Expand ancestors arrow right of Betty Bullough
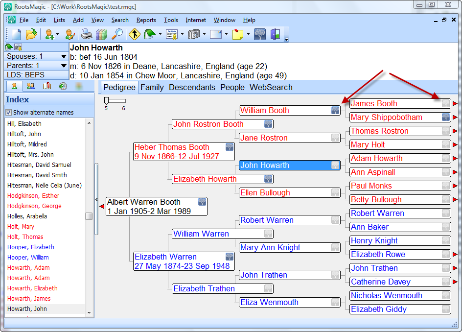Image resolution: width=462 pixels, height=332 pixels. click(x=455, y=200)
